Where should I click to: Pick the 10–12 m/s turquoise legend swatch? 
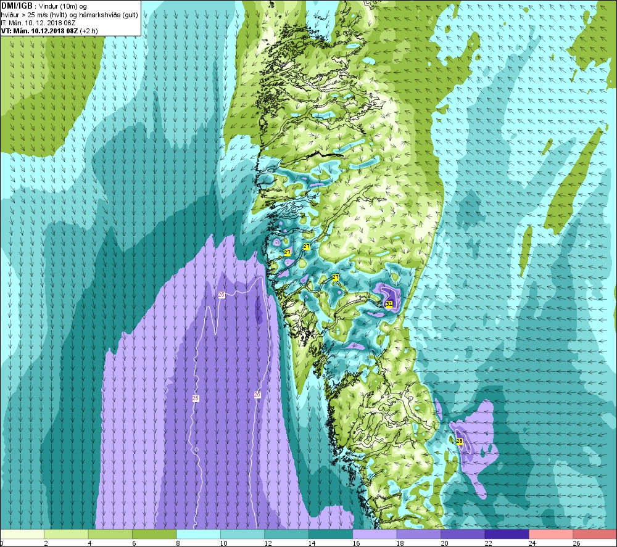pos(242,534)
